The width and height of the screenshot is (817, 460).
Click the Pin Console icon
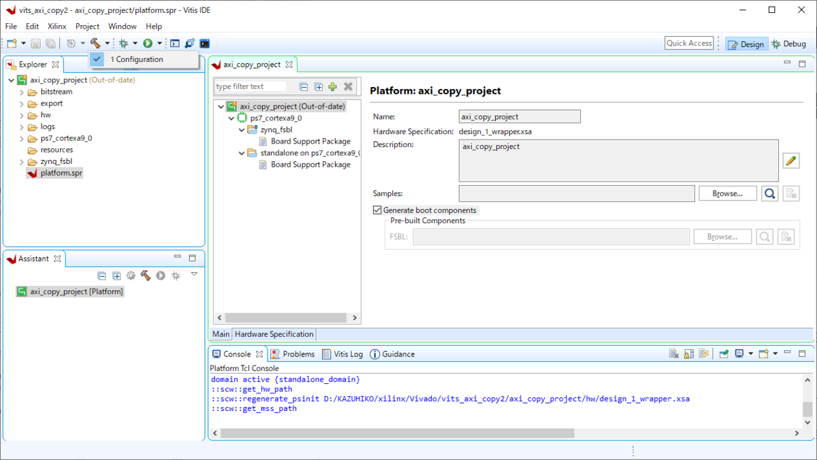click(724, 354)
